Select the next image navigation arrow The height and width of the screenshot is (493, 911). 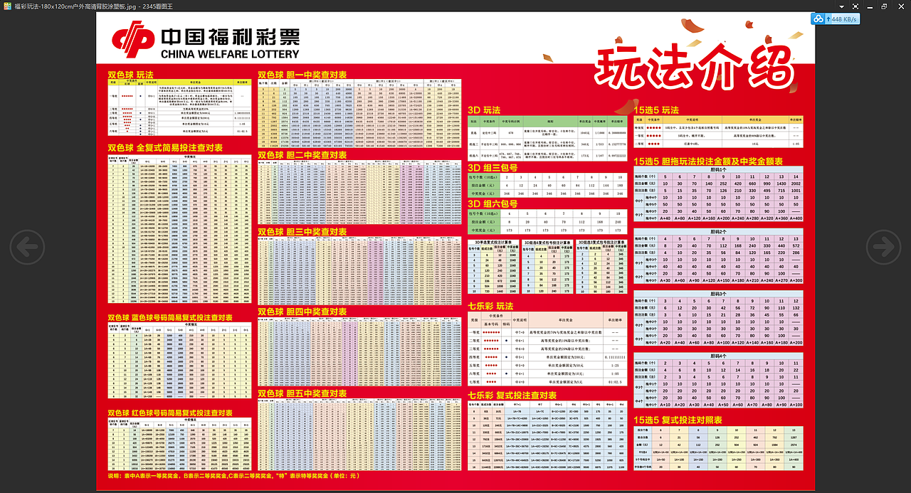[x=883, y=247]
